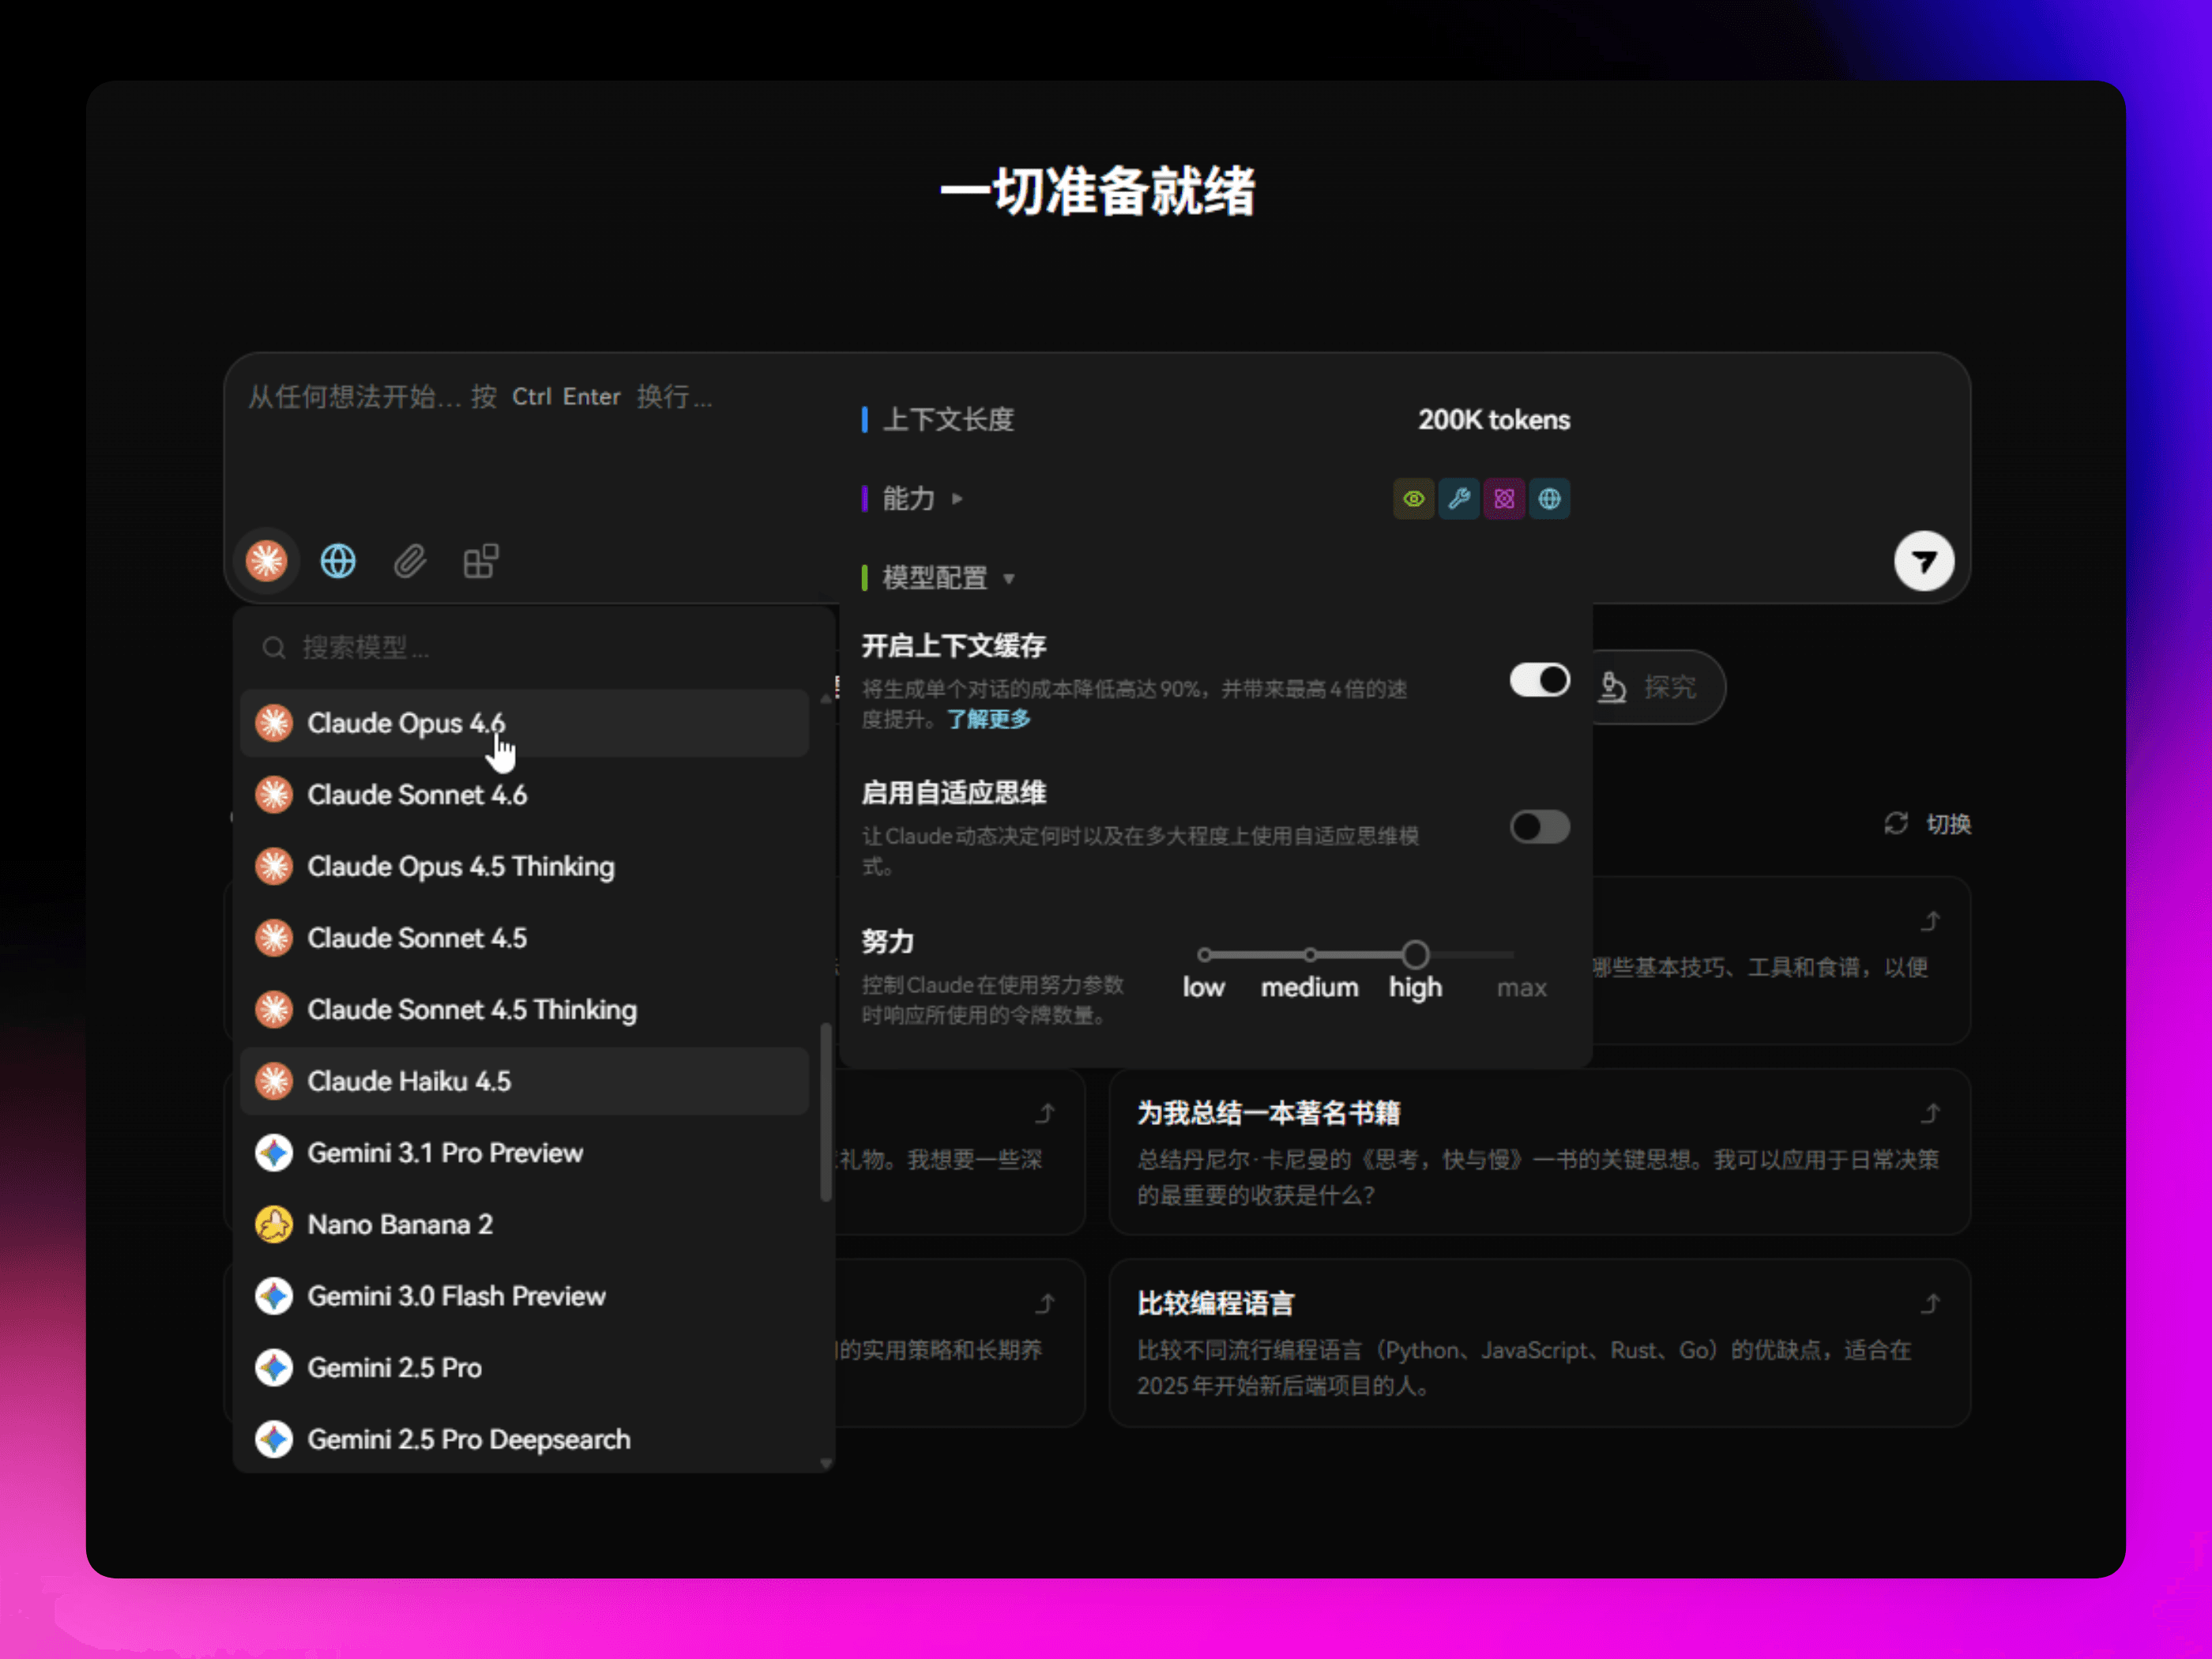
Task: 关闭上下文缓存的切换开关
Action: click(1538, 680)
